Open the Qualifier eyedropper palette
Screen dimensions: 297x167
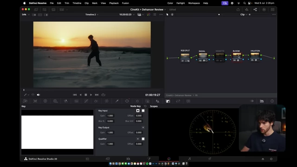(117, 101)
